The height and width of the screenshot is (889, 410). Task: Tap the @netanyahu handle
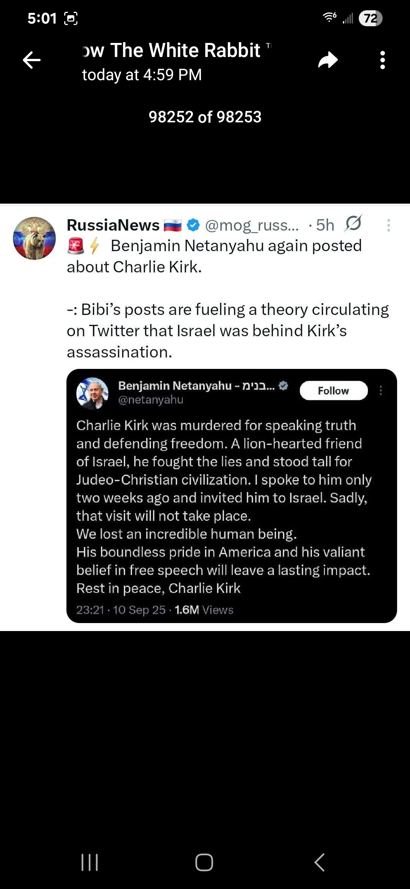tap(151, 400)
